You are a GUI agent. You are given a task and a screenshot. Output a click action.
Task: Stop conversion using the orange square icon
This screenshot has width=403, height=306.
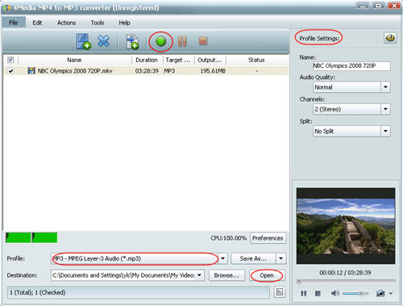click(x=203, y=41)
